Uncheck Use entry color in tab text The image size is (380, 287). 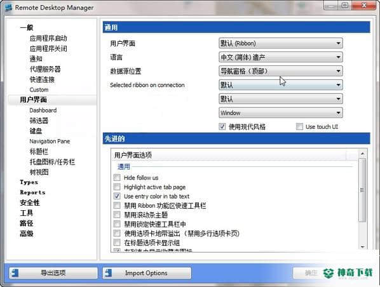click(117, 196)
